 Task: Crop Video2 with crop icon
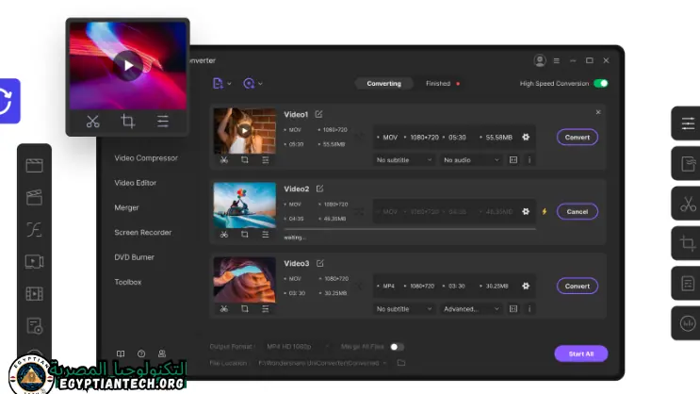(245, 235)
